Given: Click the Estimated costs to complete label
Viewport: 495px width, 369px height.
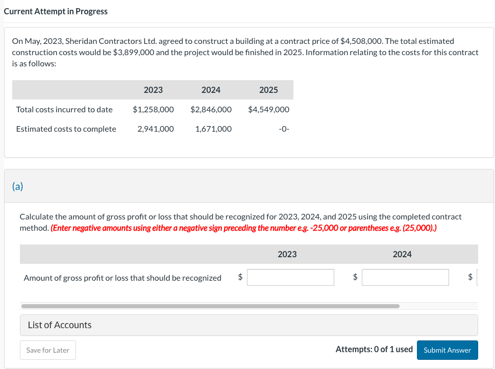Looking at the screenshot, I should point(66,129).
